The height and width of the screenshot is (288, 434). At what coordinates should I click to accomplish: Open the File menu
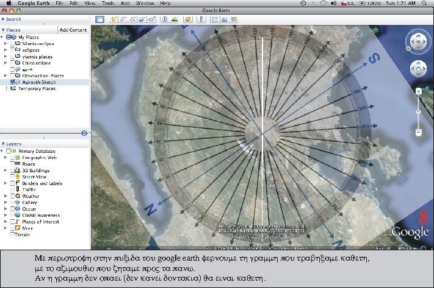pos(59,3)
